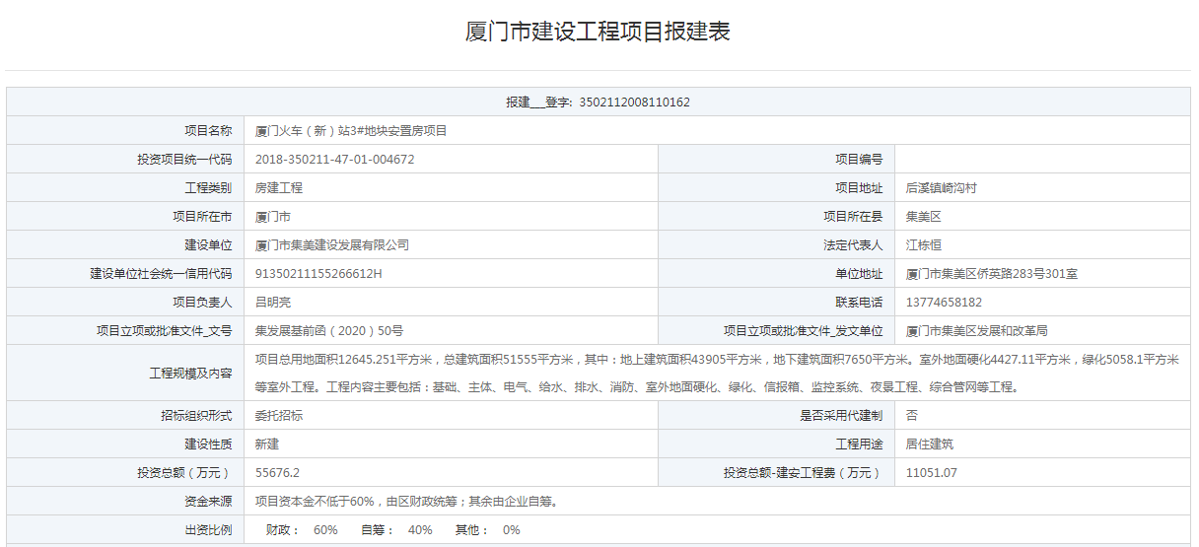Viewport: 1199px width, 547px height.
Task: Select the value 居住建筑
Action: [x=930, y=444]
